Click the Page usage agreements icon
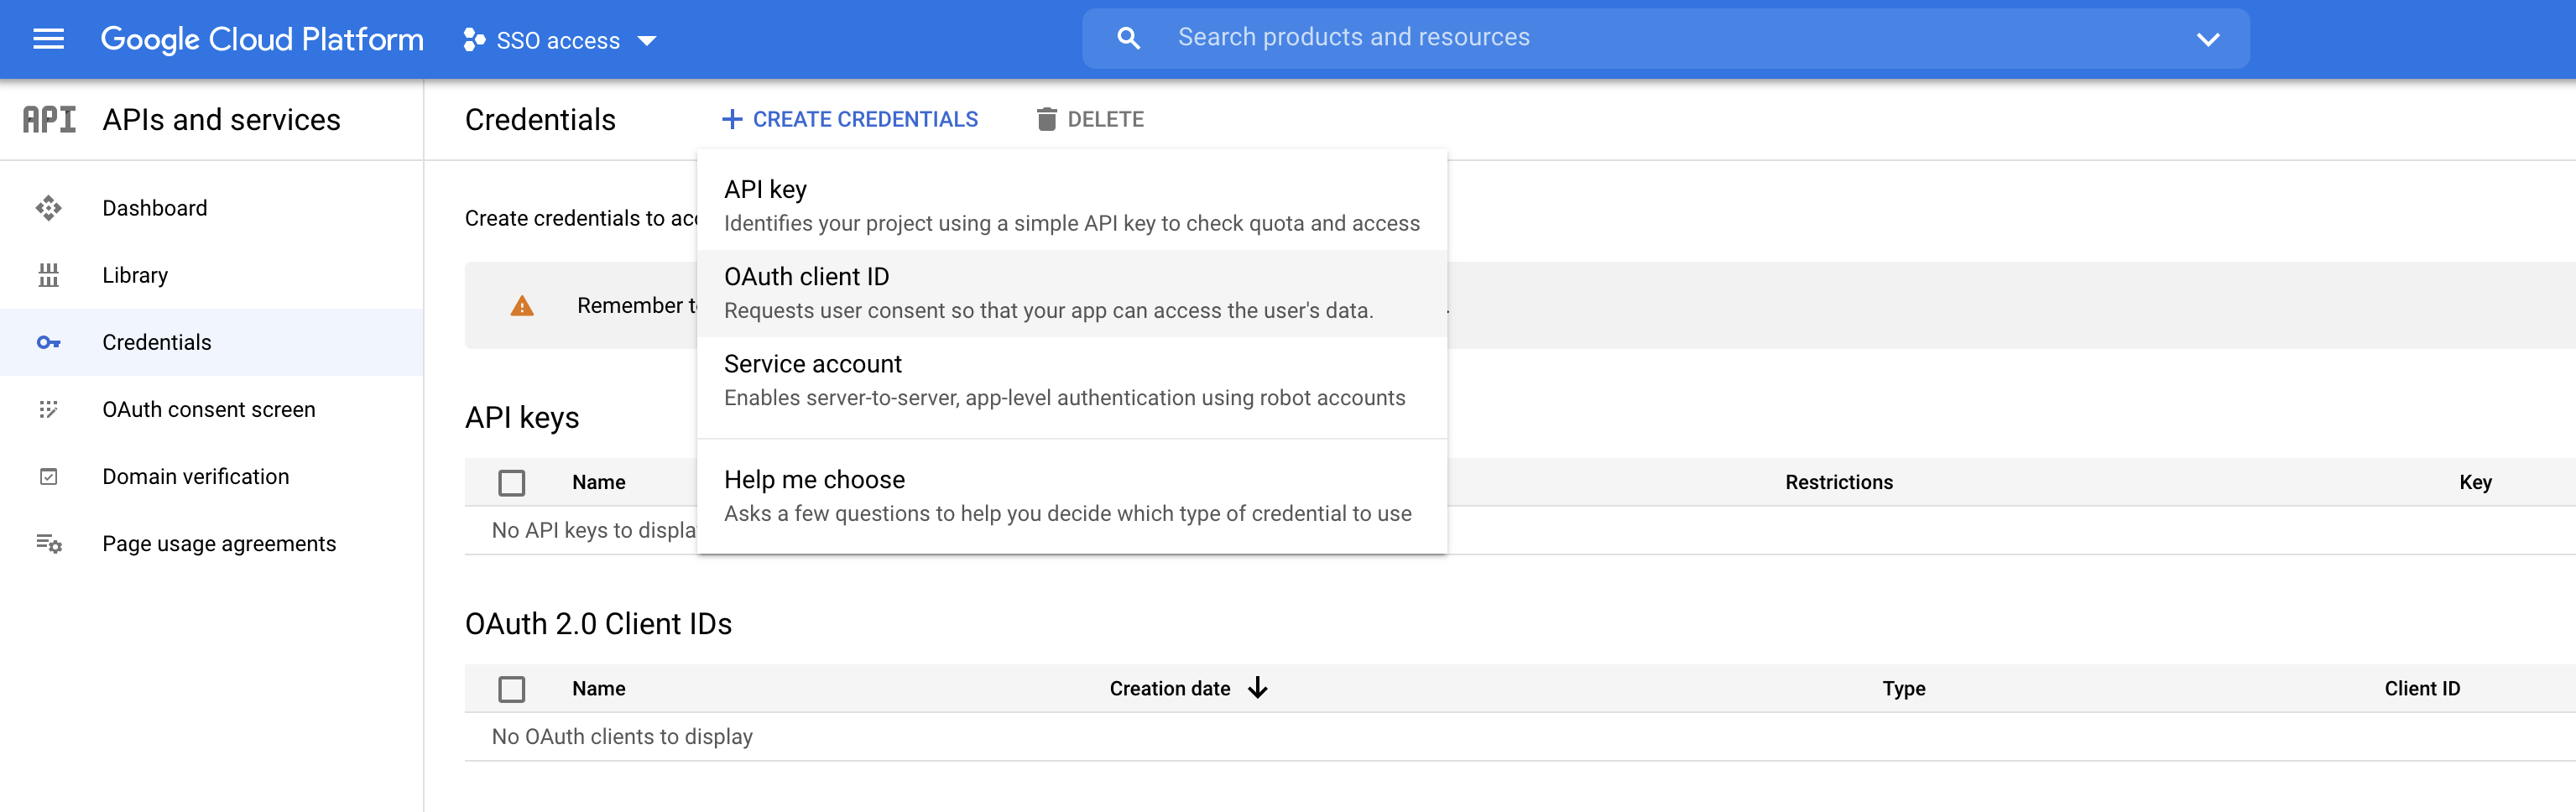This screenshot has width=2576, height=812. click(49, 543)
